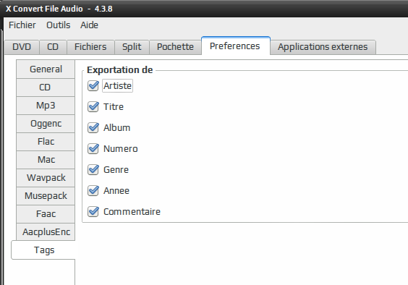Viewport: 408px width, 285px height.
Task: Open the Aide menu
Action: point(89,25)
